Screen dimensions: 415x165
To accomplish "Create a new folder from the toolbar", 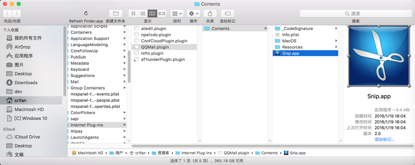I will (x=116, y=13).
